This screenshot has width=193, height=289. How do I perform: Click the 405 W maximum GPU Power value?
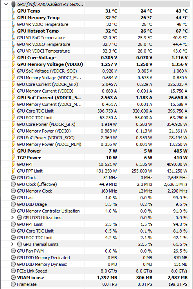tap(180, 151)
